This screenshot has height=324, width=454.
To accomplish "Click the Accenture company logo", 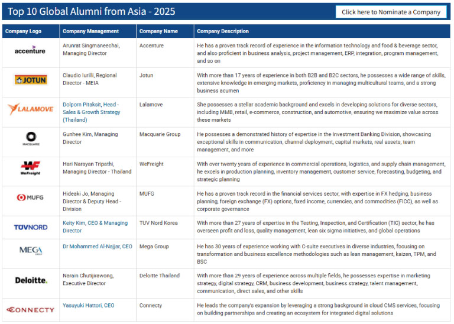I will coord(30,50).
